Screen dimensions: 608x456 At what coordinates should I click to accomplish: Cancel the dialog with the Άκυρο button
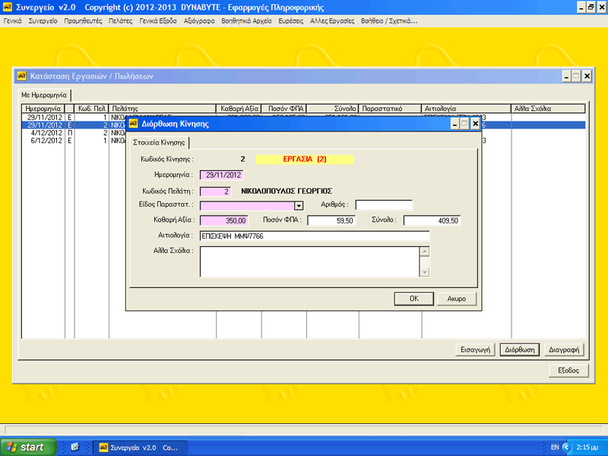coord(457,299)
